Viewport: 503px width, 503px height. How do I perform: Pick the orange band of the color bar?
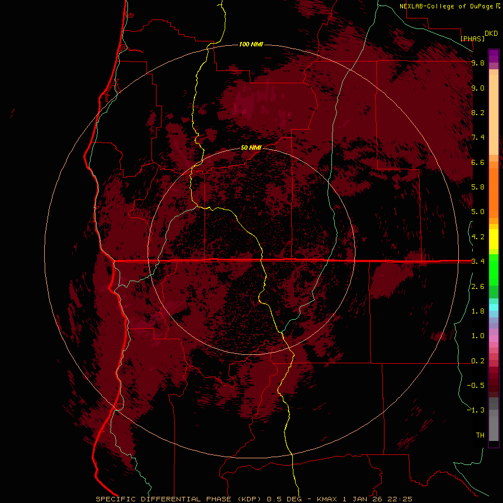[493, 192]
